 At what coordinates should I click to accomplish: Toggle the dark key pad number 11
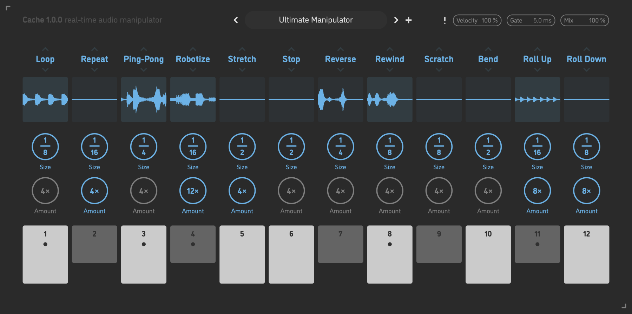tap(537, 244)
